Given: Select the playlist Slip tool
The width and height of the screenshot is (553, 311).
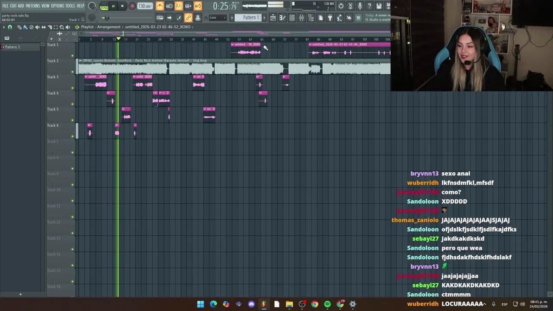Looking at the screenshot, I should tap(43, 27).
